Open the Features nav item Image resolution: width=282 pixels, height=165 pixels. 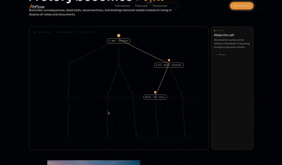tap(141, 6)
